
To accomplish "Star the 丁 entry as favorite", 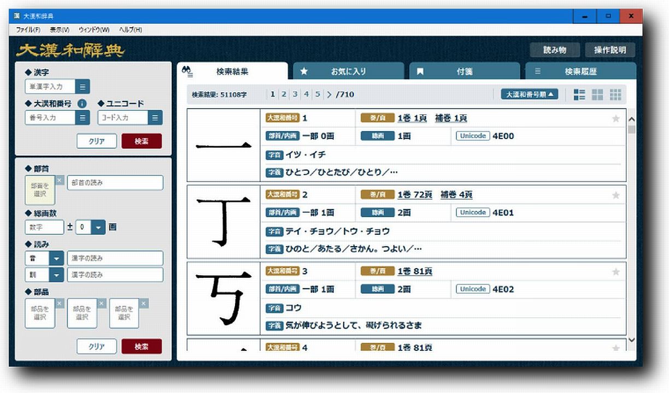I will point(616,195).
